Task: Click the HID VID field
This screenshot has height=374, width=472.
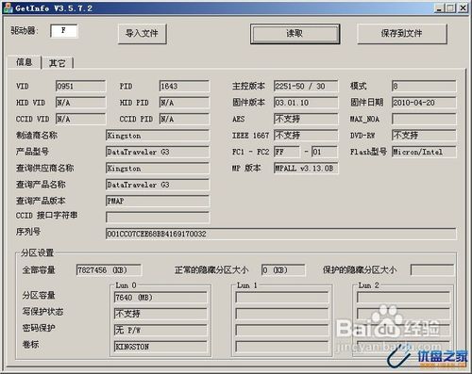Action: pyautogui.click(x=80, y=103)
